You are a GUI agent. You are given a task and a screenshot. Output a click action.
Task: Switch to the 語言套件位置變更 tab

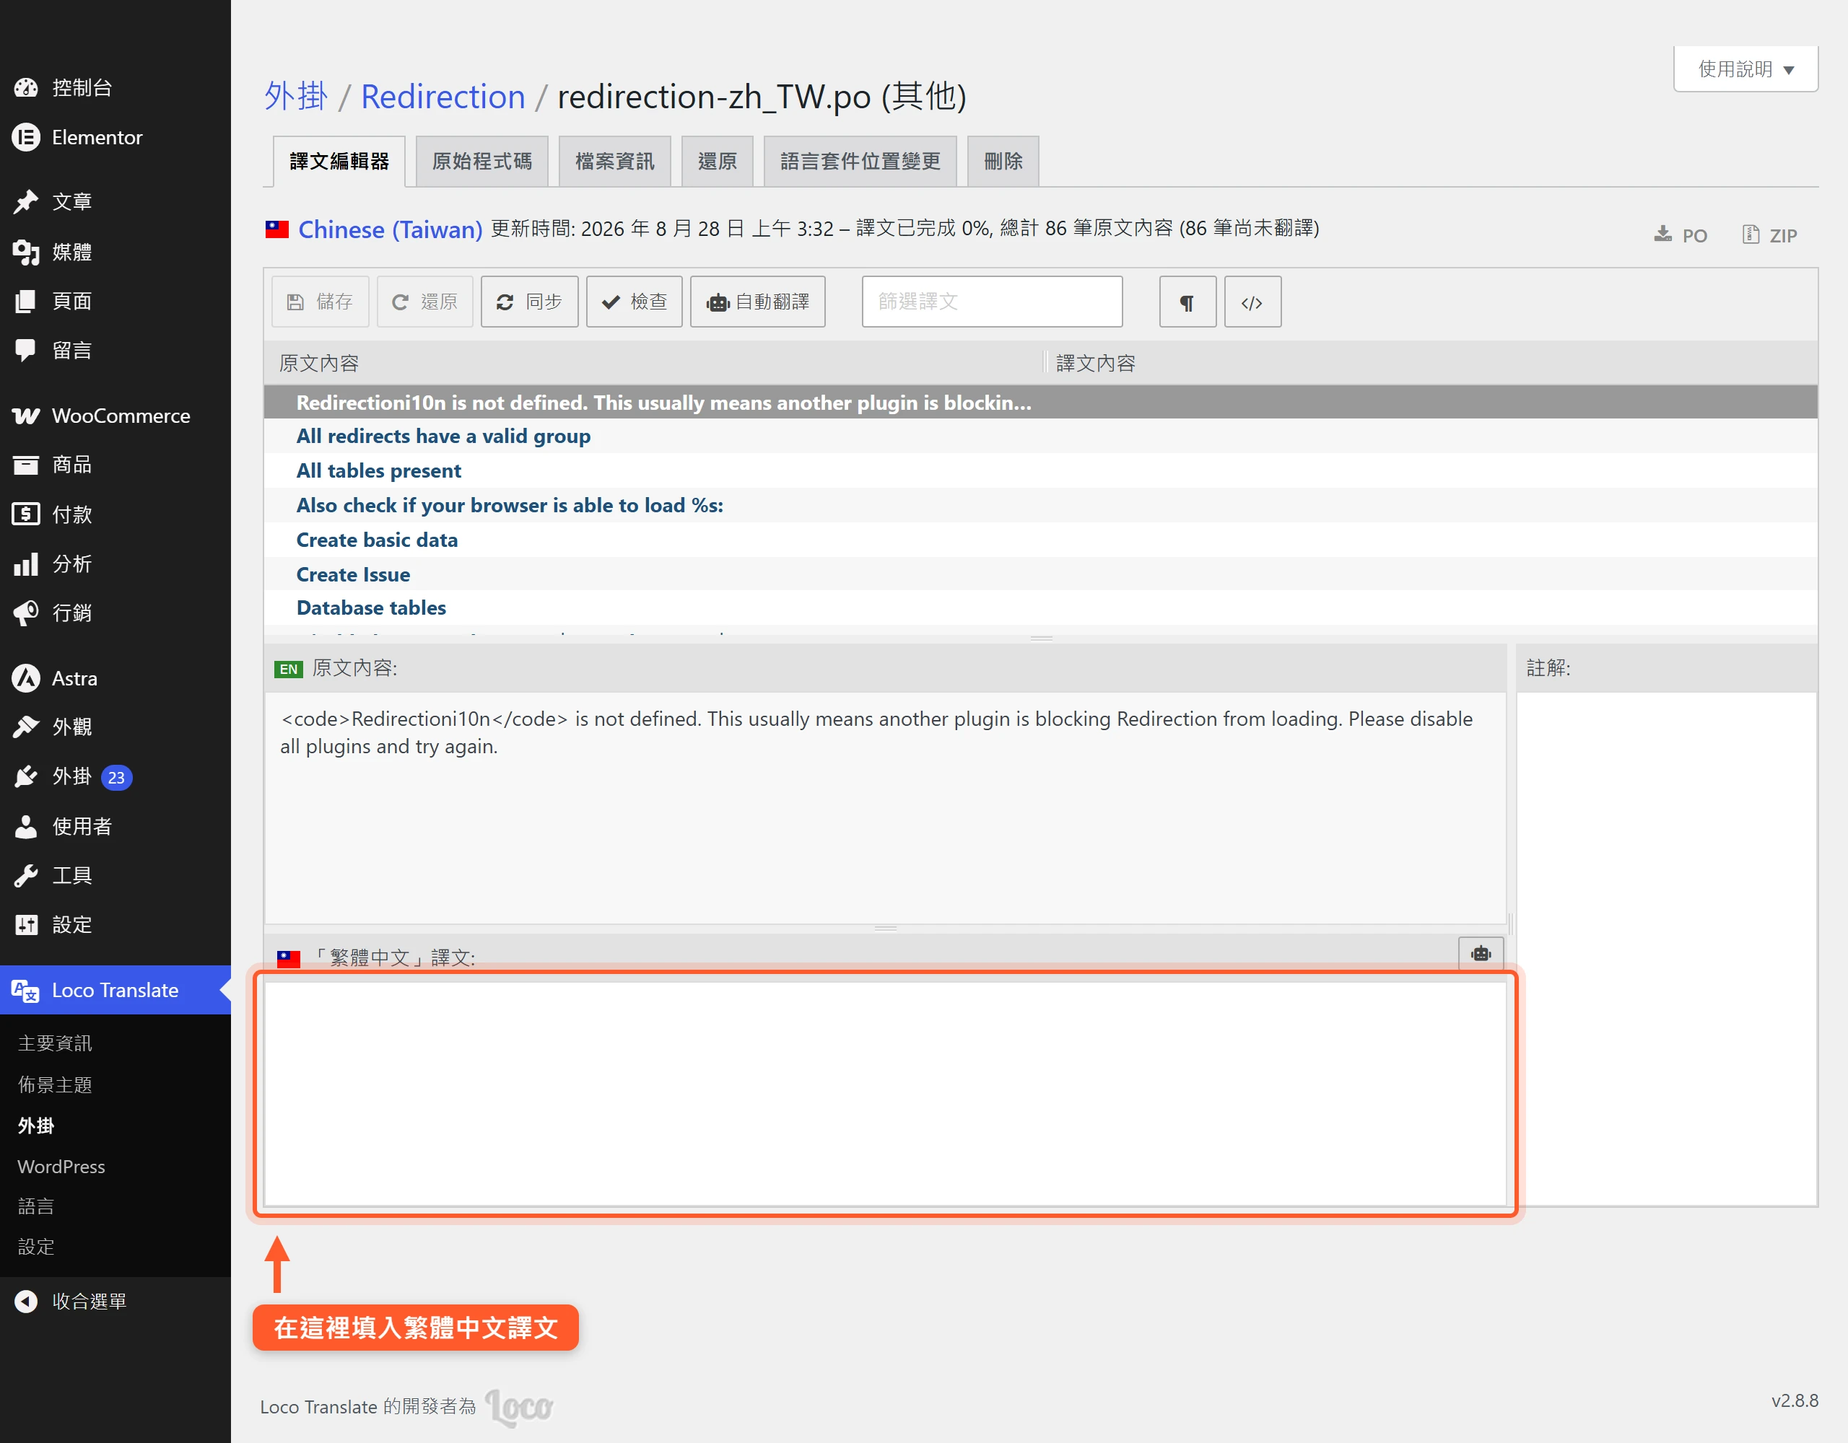pos(860,161)
